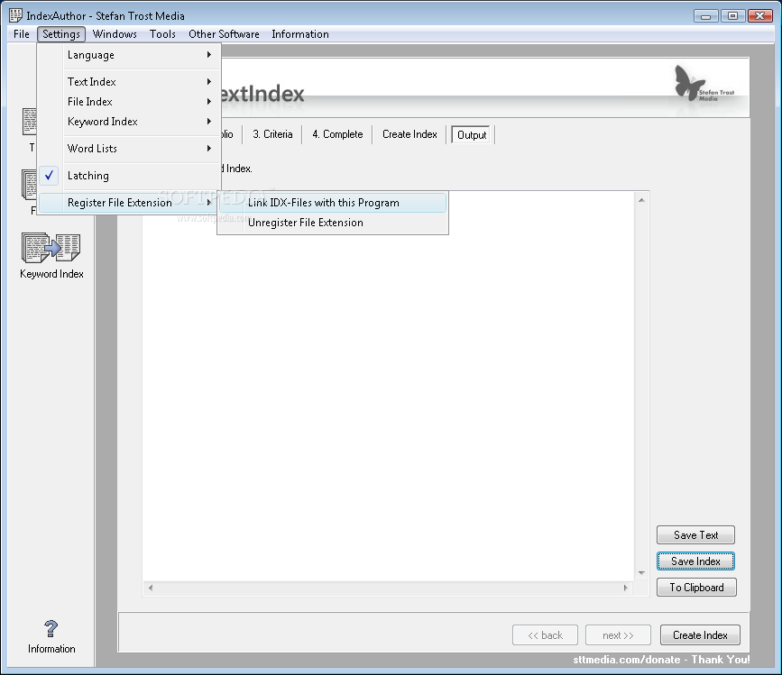
Task: Select Unregister File Extension
Action: pyautogui.click(x=333, y=223)
